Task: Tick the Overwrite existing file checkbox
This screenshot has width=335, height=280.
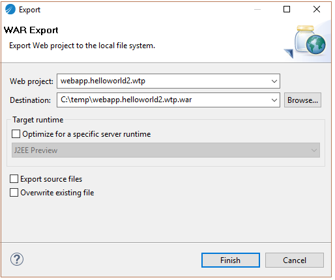Action: tap(14, 193)
